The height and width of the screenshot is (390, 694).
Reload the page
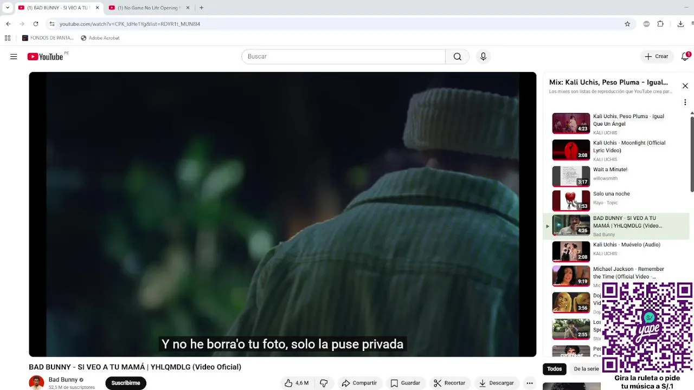(x=36, y=24)
